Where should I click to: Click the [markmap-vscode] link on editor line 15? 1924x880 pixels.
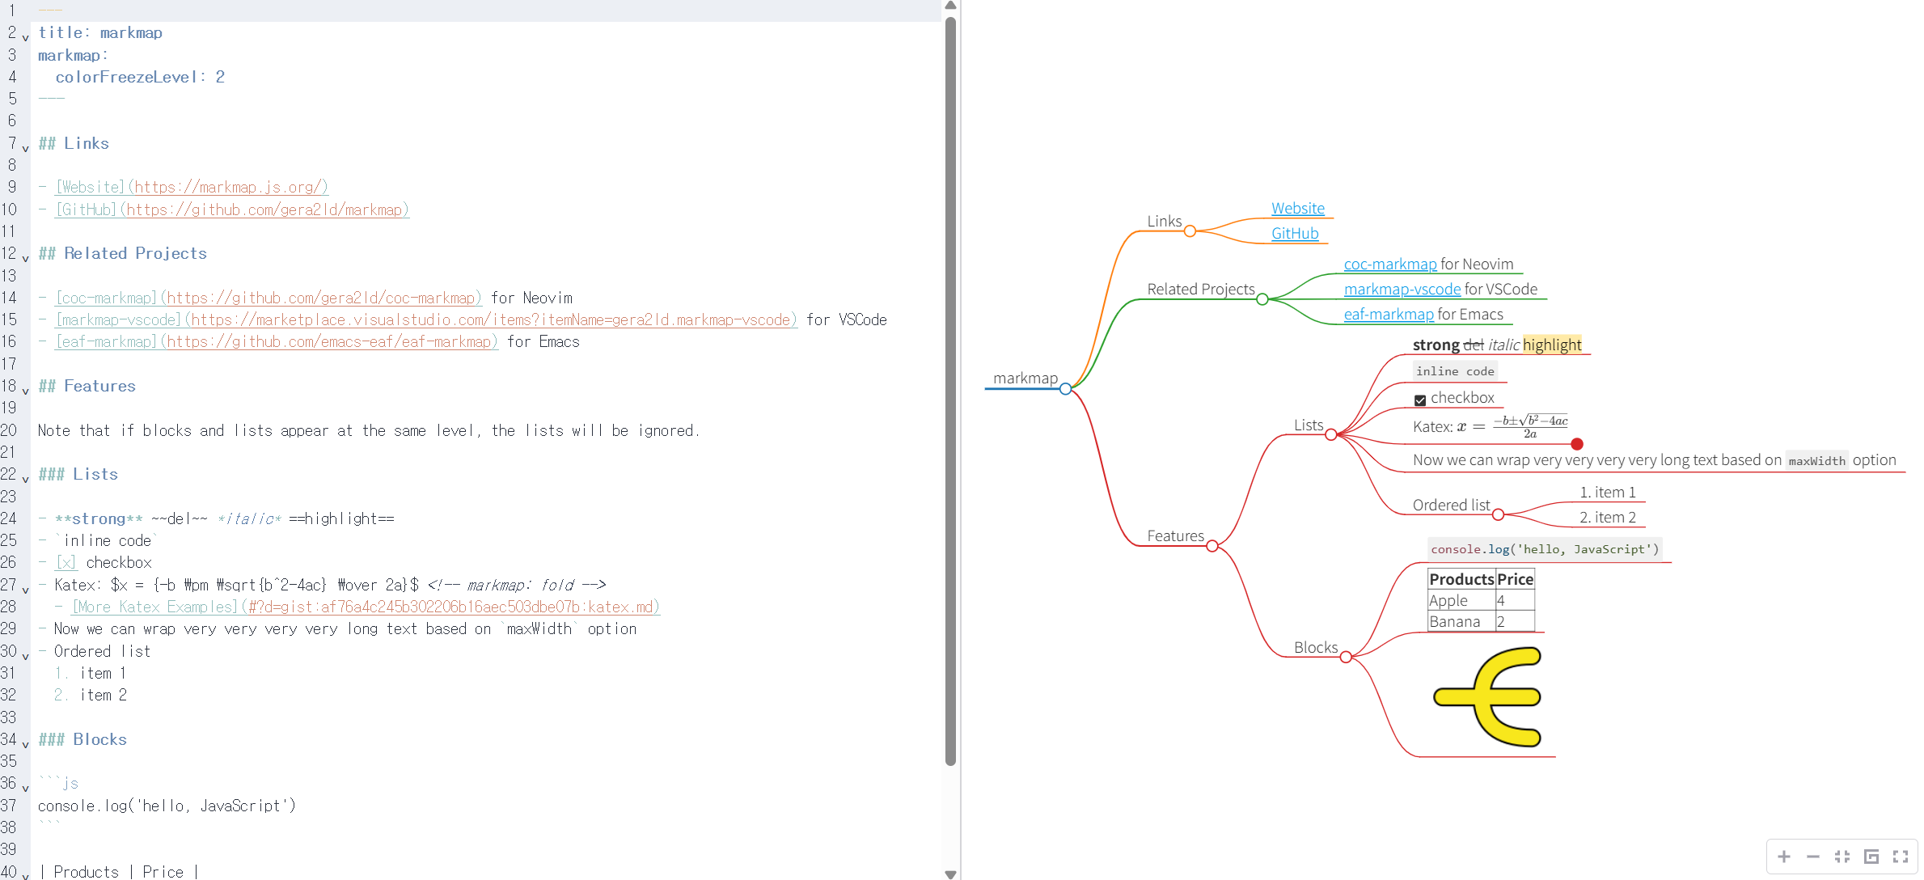point(426,319)
